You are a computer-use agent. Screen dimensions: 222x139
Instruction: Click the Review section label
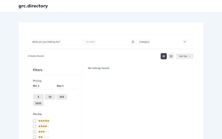[37, 114]
